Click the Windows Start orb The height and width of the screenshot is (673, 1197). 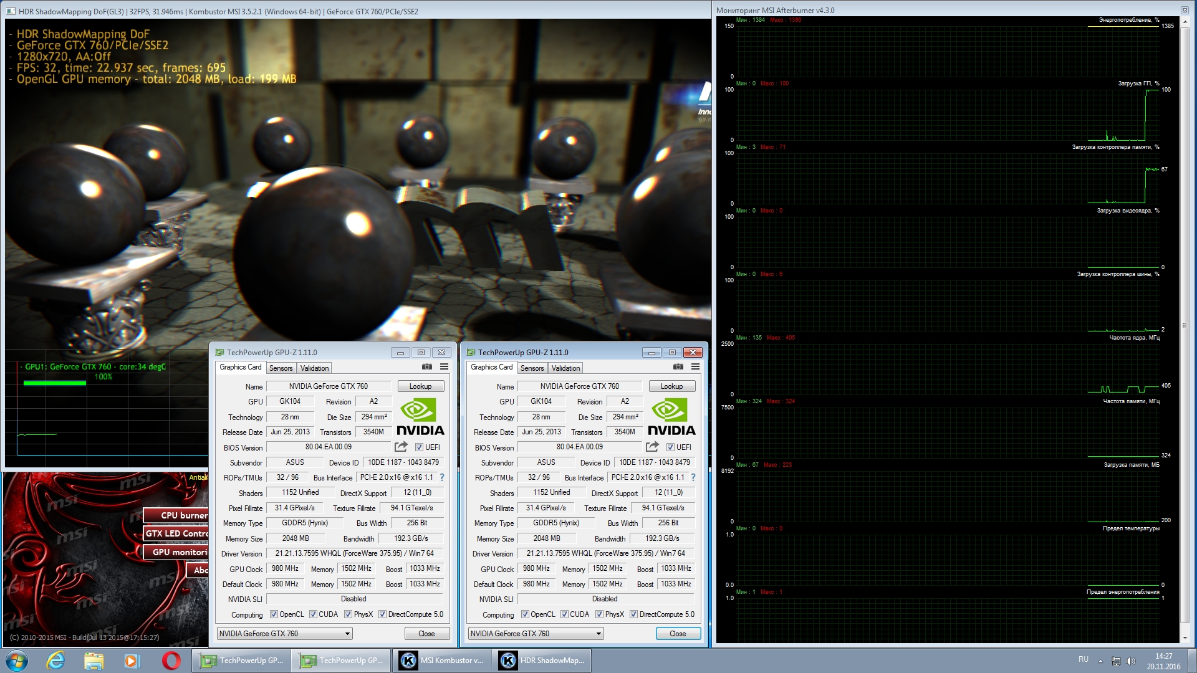click(x=17, y=661)
